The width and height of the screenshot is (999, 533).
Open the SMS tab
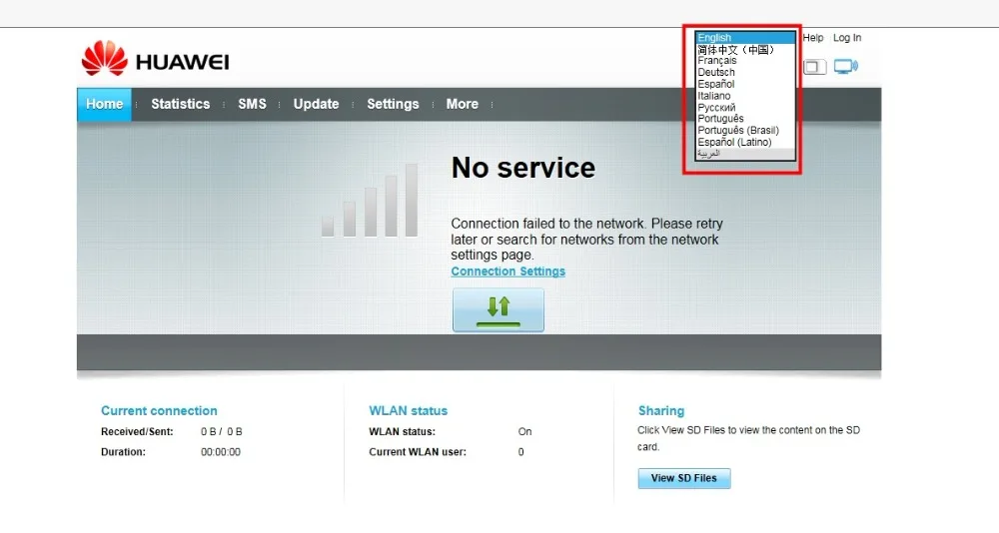[253, 104]
